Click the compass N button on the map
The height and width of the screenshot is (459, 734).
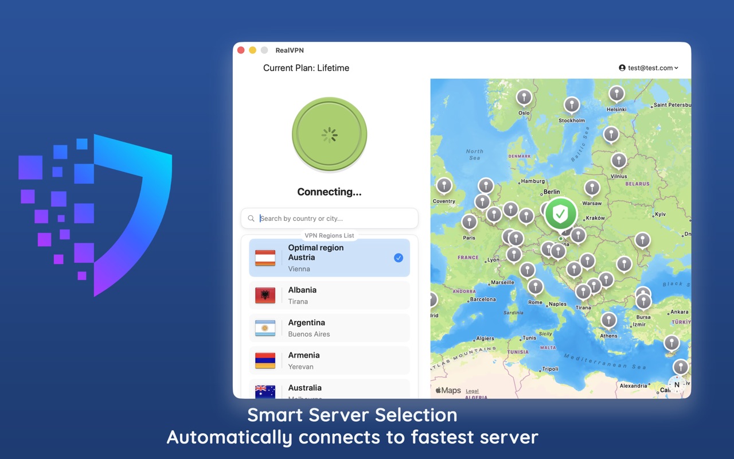[677, 385]
